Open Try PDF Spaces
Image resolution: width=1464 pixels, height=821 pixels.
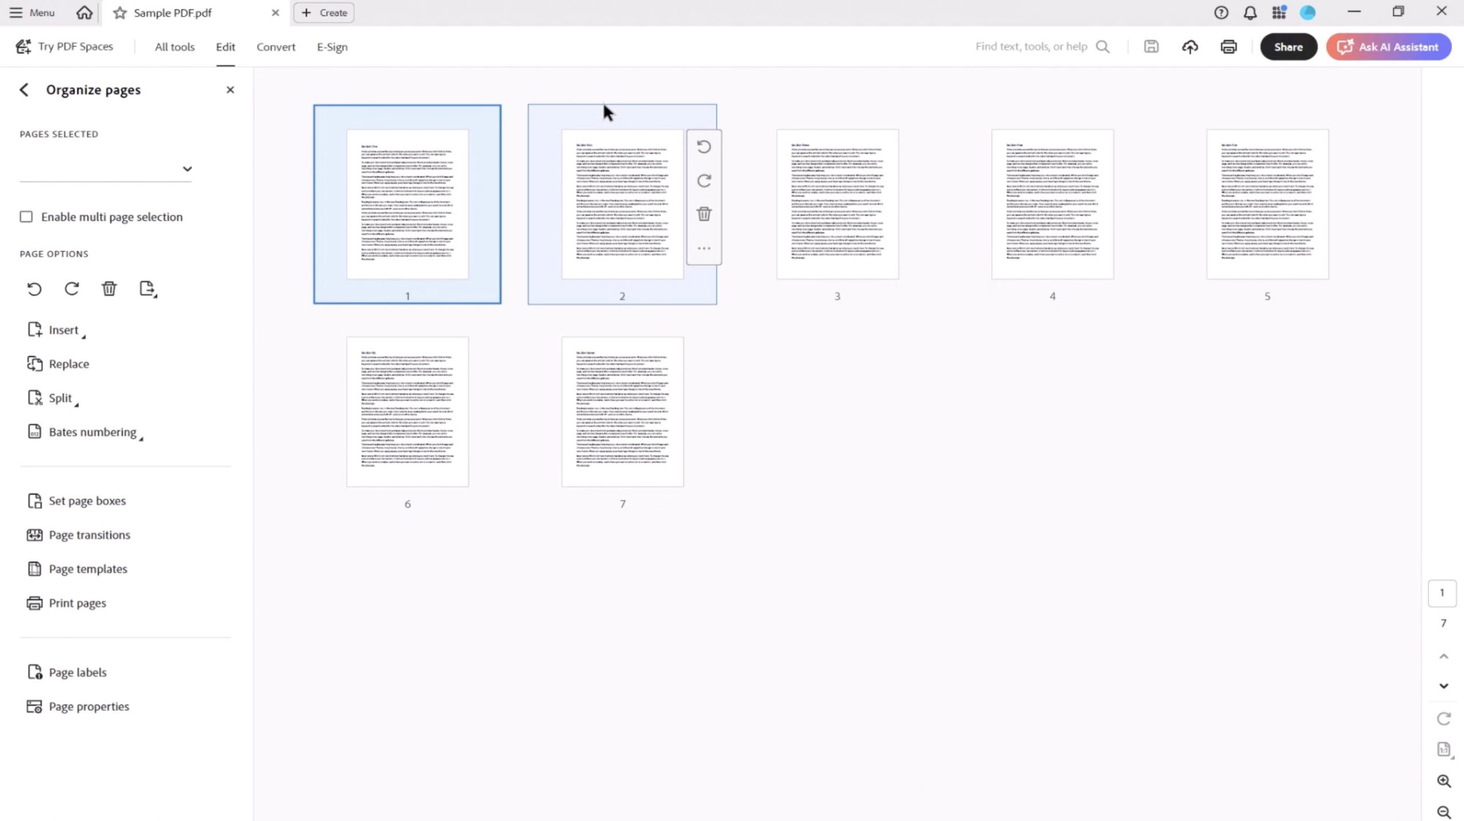[x=65, y=46]
